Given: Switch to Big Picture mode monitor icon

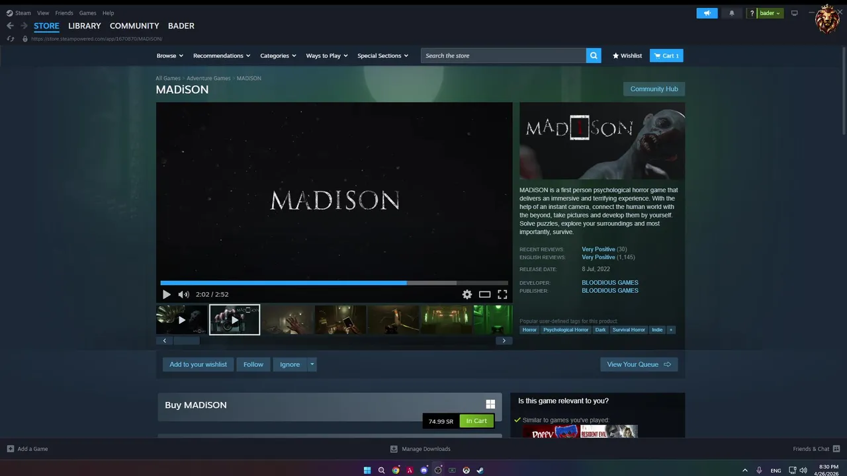Looking at the screenshot, I should pos(795,13).
